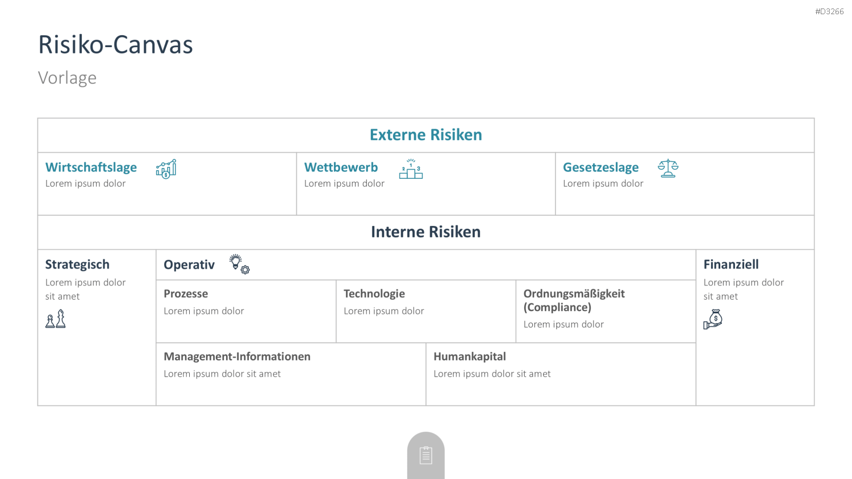Select the Wettbewerb heading
This screenshot has width=852, height=479.
[x=341, y=167]
